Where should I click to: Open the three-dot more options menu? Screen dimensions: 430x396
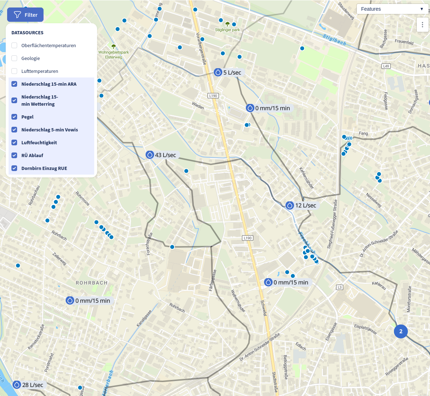tap(423, 25)
